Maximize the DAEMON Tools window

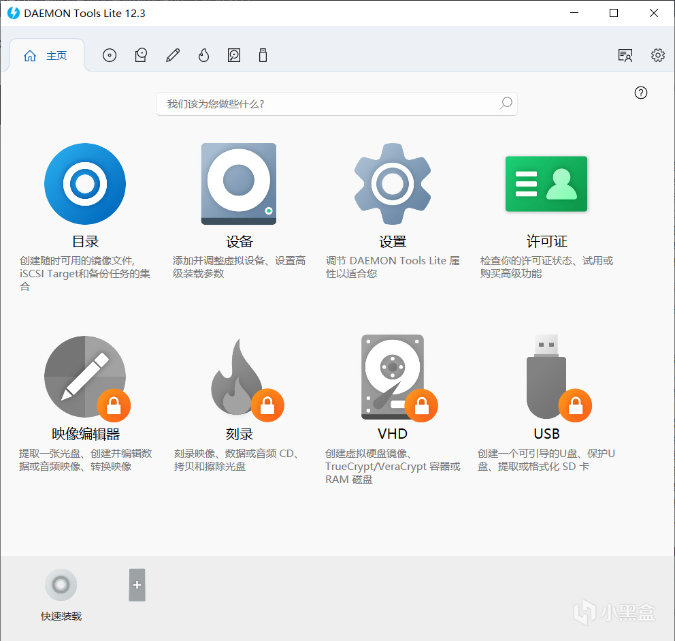point(614,13)
